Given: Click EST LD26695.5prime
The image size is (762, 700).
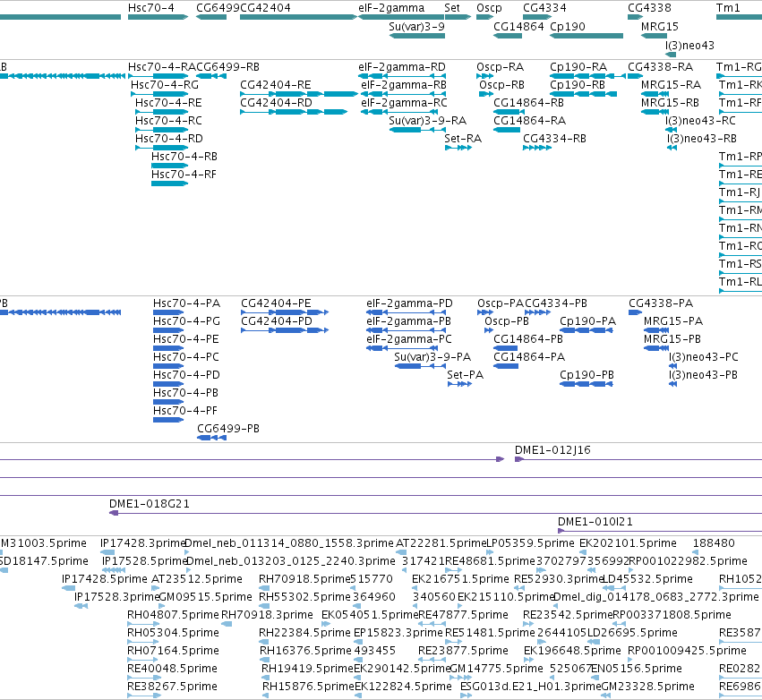Looking at the screenshot, I should tap(594, 642).
